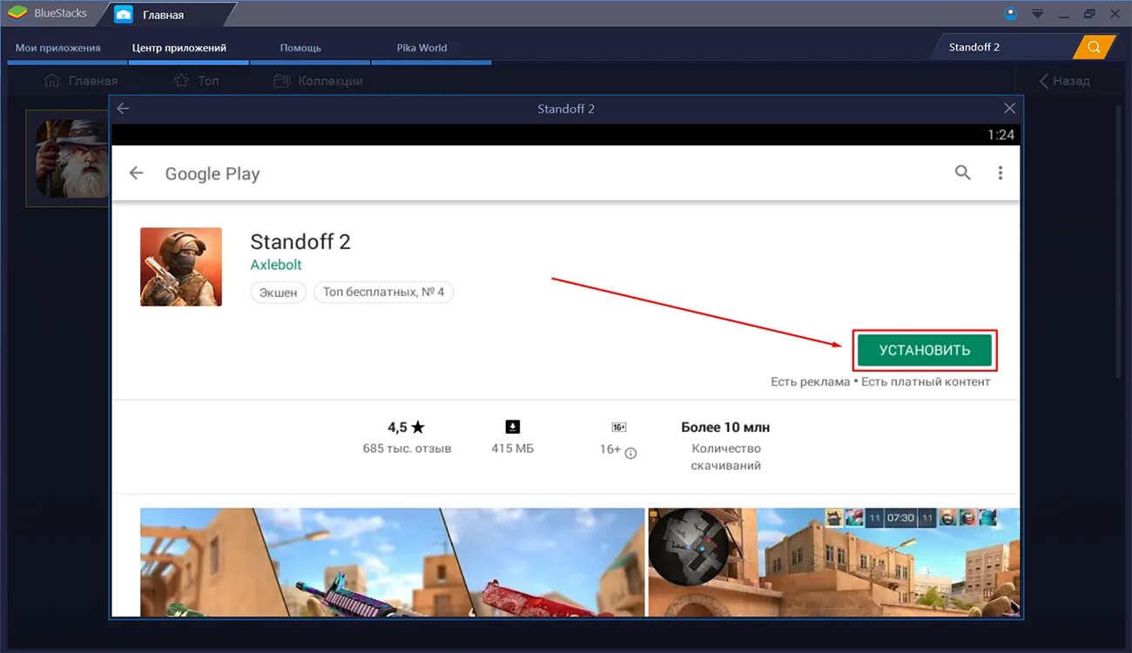
Task: Open Google Play search magnifier
Action: (x=962, y=172)
